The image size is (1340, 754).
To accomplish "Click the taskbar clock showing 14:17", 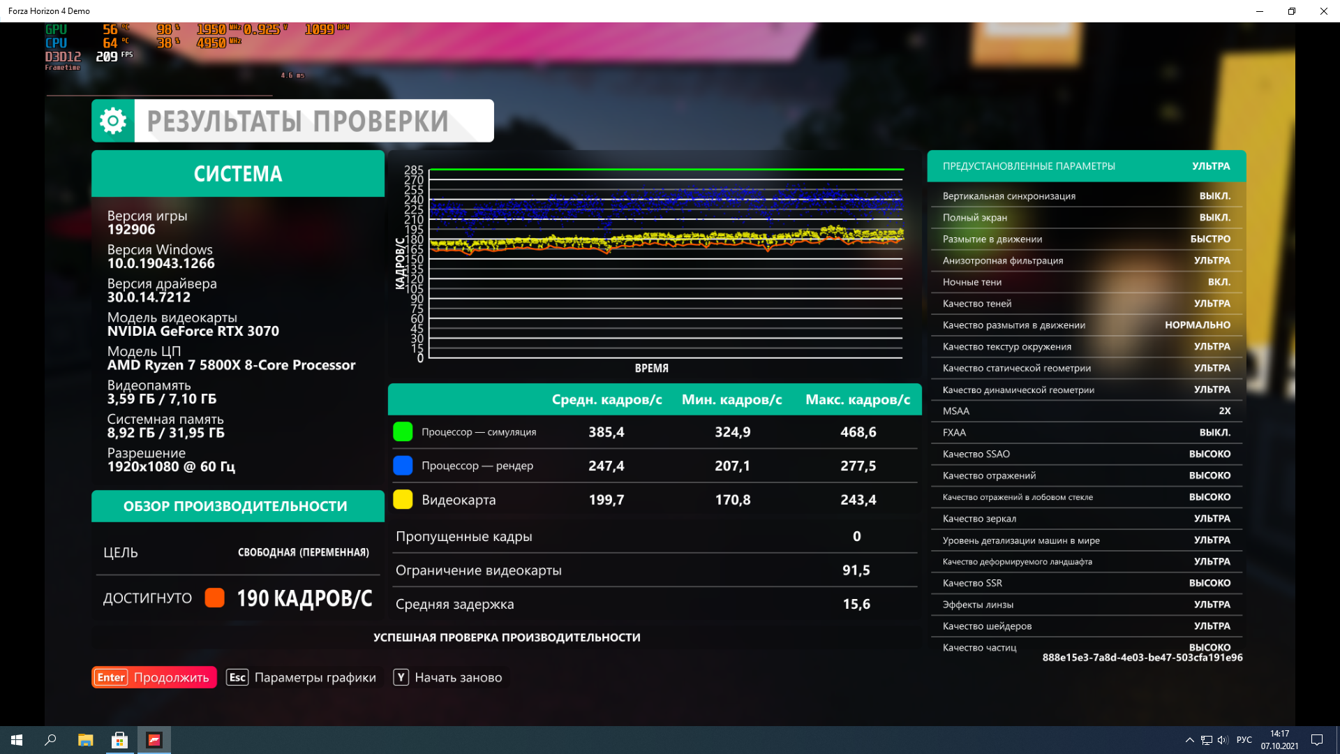I will pos(1279,740).
